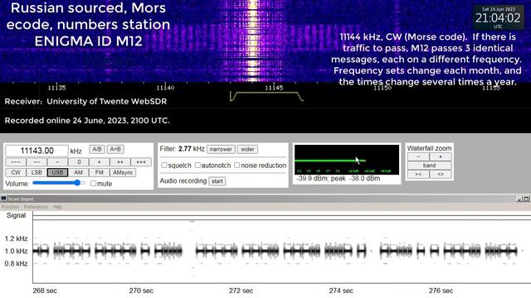The width and height of the screenshot is (531, 298).
Task: Zoom in the waterfall with plus button
Action: tap(441, 156)
